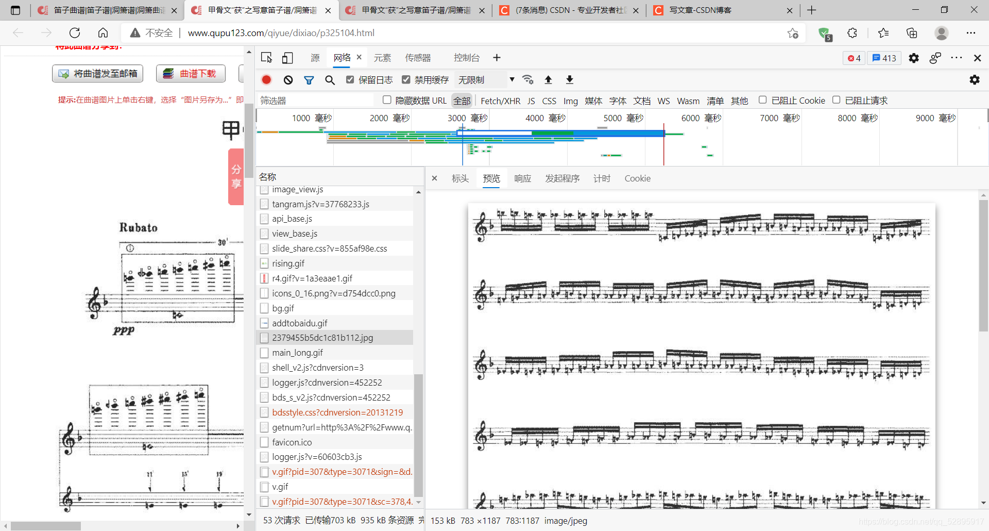Open the Cookie detail tab
The image size is (989, 531).
point(638,178)
